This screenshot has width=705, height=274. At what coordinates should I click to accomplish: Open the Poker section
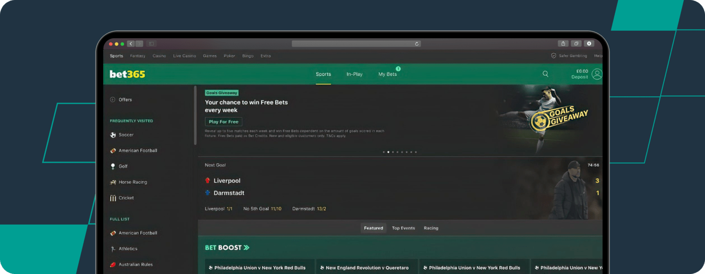click(x=230, y=56)
